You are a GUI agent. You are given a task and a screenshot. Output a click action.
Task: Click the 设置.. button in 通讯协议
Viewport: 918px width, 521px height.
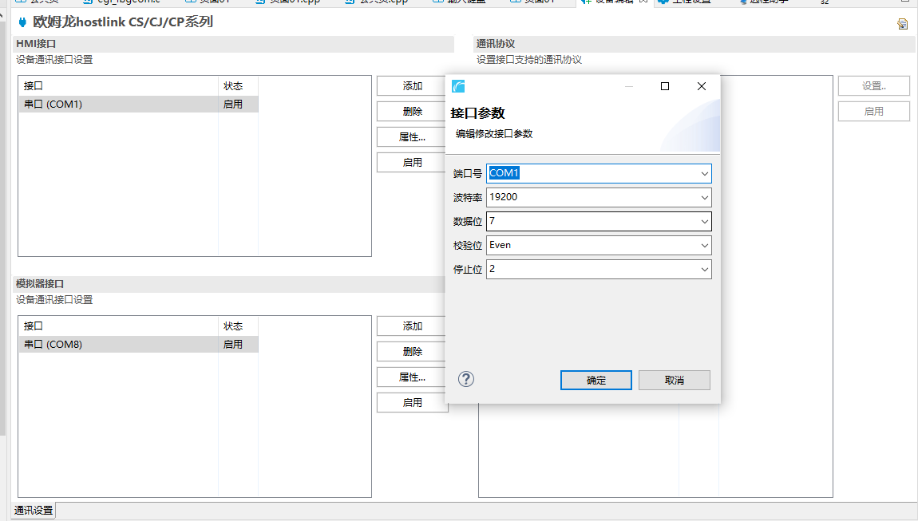pos(874,86)
